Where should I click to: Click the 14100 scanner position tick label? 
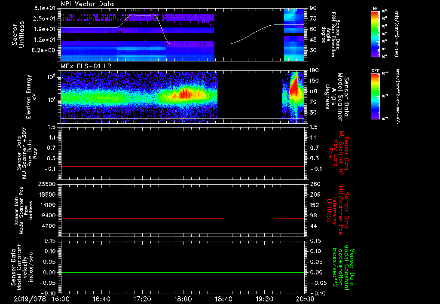click(46, 205)
